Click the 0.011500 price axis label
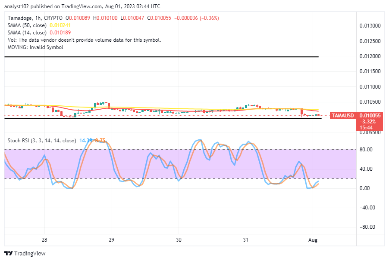This screenshot has height=261, width=389. point(370,71)
